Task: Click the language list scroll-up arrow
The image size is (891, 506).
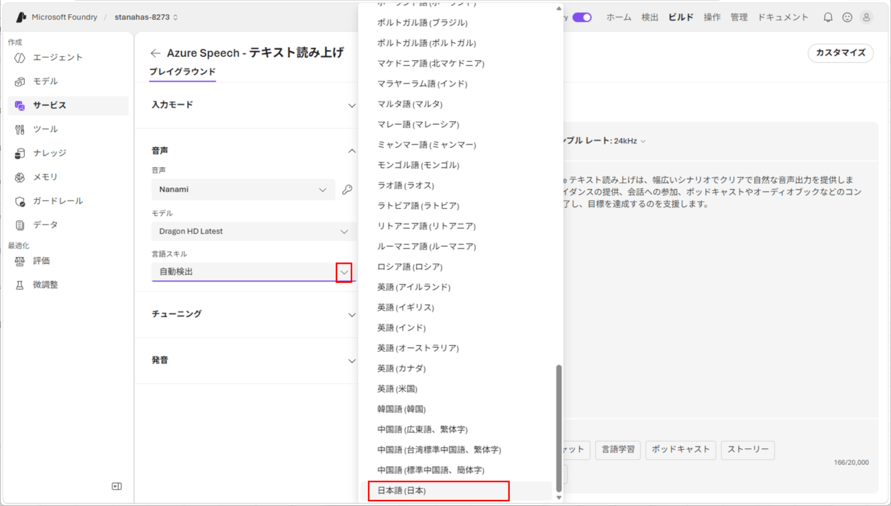Action: coord(559,8)
